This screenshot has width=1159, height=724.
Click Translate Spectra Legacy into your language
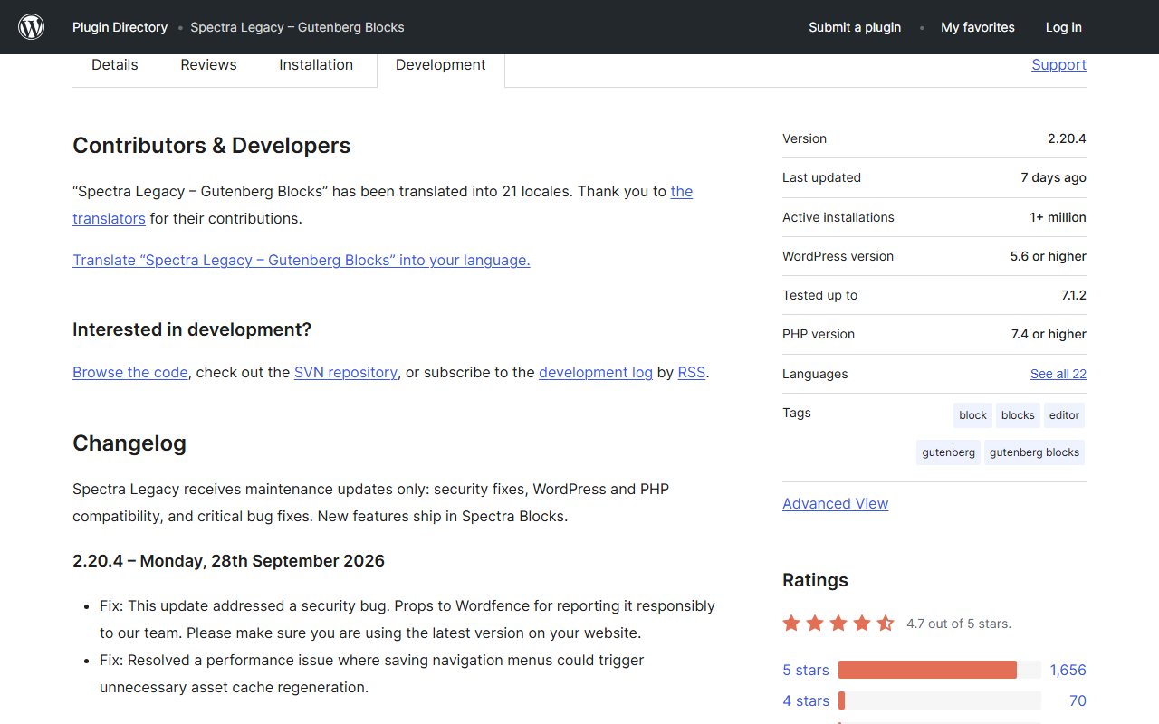pyautogui.click(x=302, y=260)
